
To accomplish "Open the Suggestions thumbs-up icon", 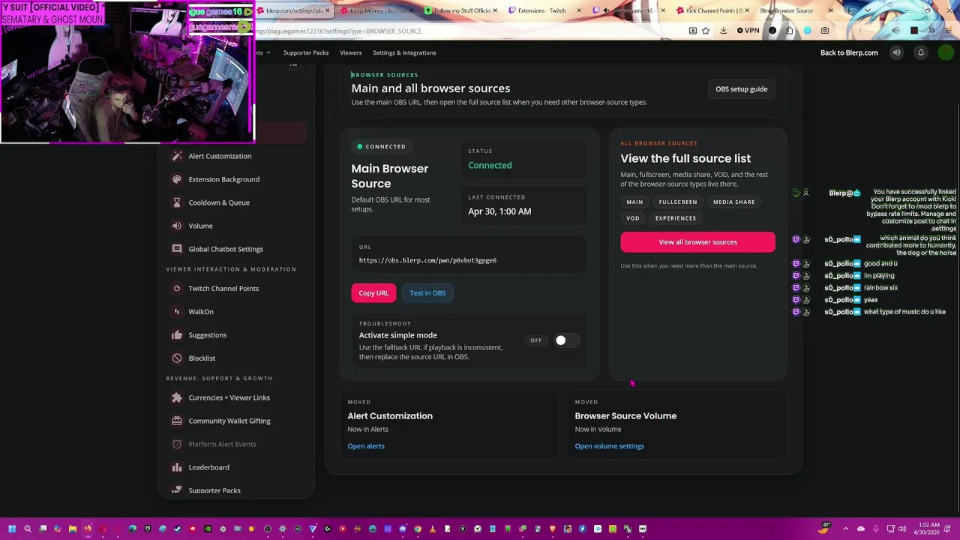I will click(x=177, y=334).
